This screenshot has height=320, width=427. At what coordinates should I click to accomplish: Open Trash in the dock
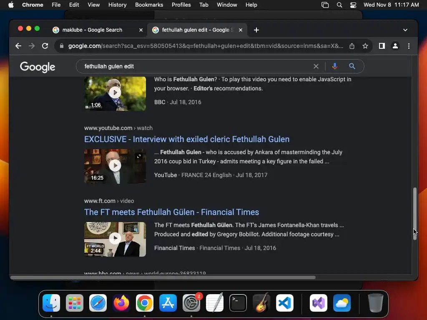(376, 303)
